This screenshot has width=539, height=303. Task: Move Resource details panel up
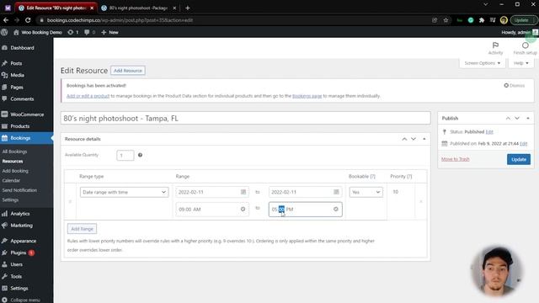tap(404, 139)
